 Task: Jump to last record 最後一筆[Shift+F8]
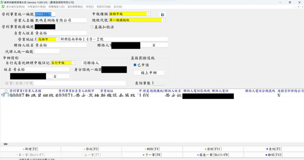point(213,155)
